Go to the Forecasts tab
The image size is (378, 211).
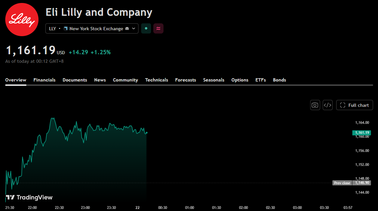pos(186,80)
